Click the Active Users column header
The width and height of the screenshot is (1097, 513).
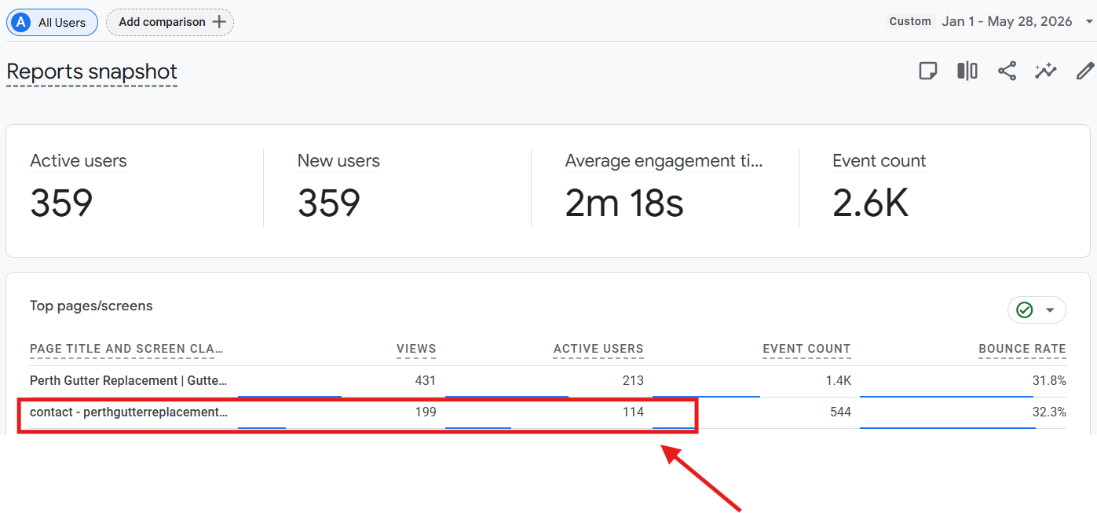coord(598,349)
